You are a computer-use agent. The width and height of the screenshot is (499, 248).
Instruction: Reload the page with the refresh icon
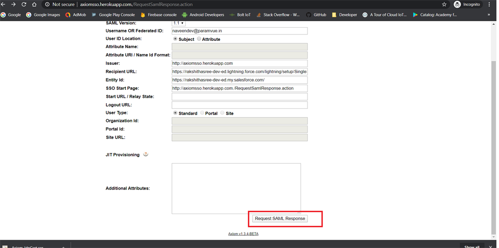click(23, 4)
